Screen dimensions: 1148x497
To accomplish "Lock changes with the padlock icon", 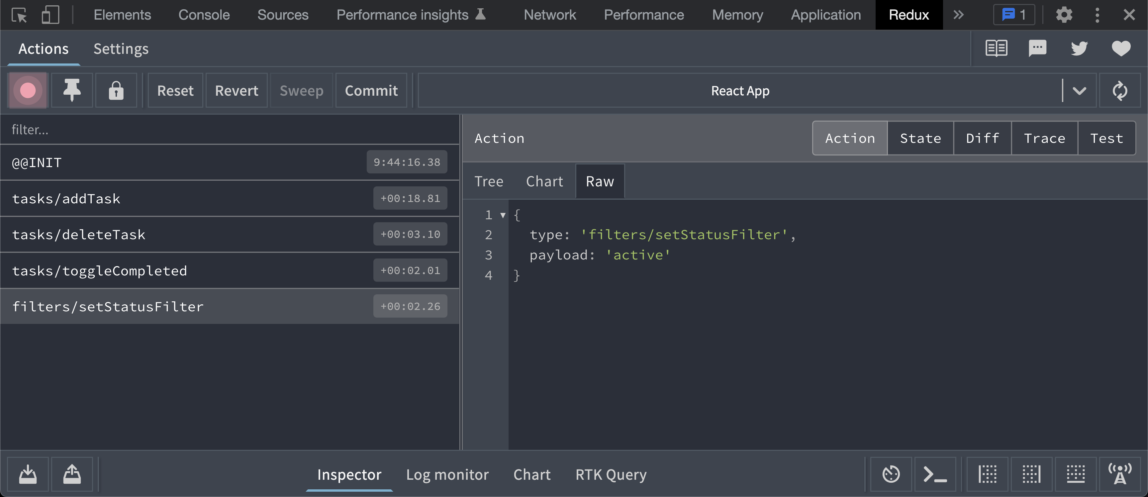I will [116, 90].
